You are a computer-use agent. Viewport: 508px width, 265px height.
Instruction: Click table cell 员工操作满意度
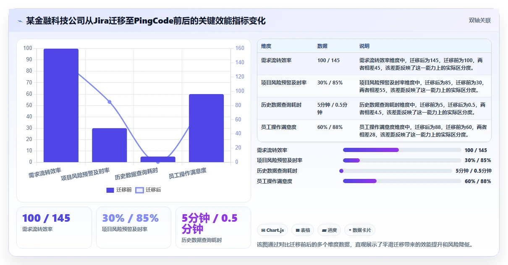coord(279,127)
